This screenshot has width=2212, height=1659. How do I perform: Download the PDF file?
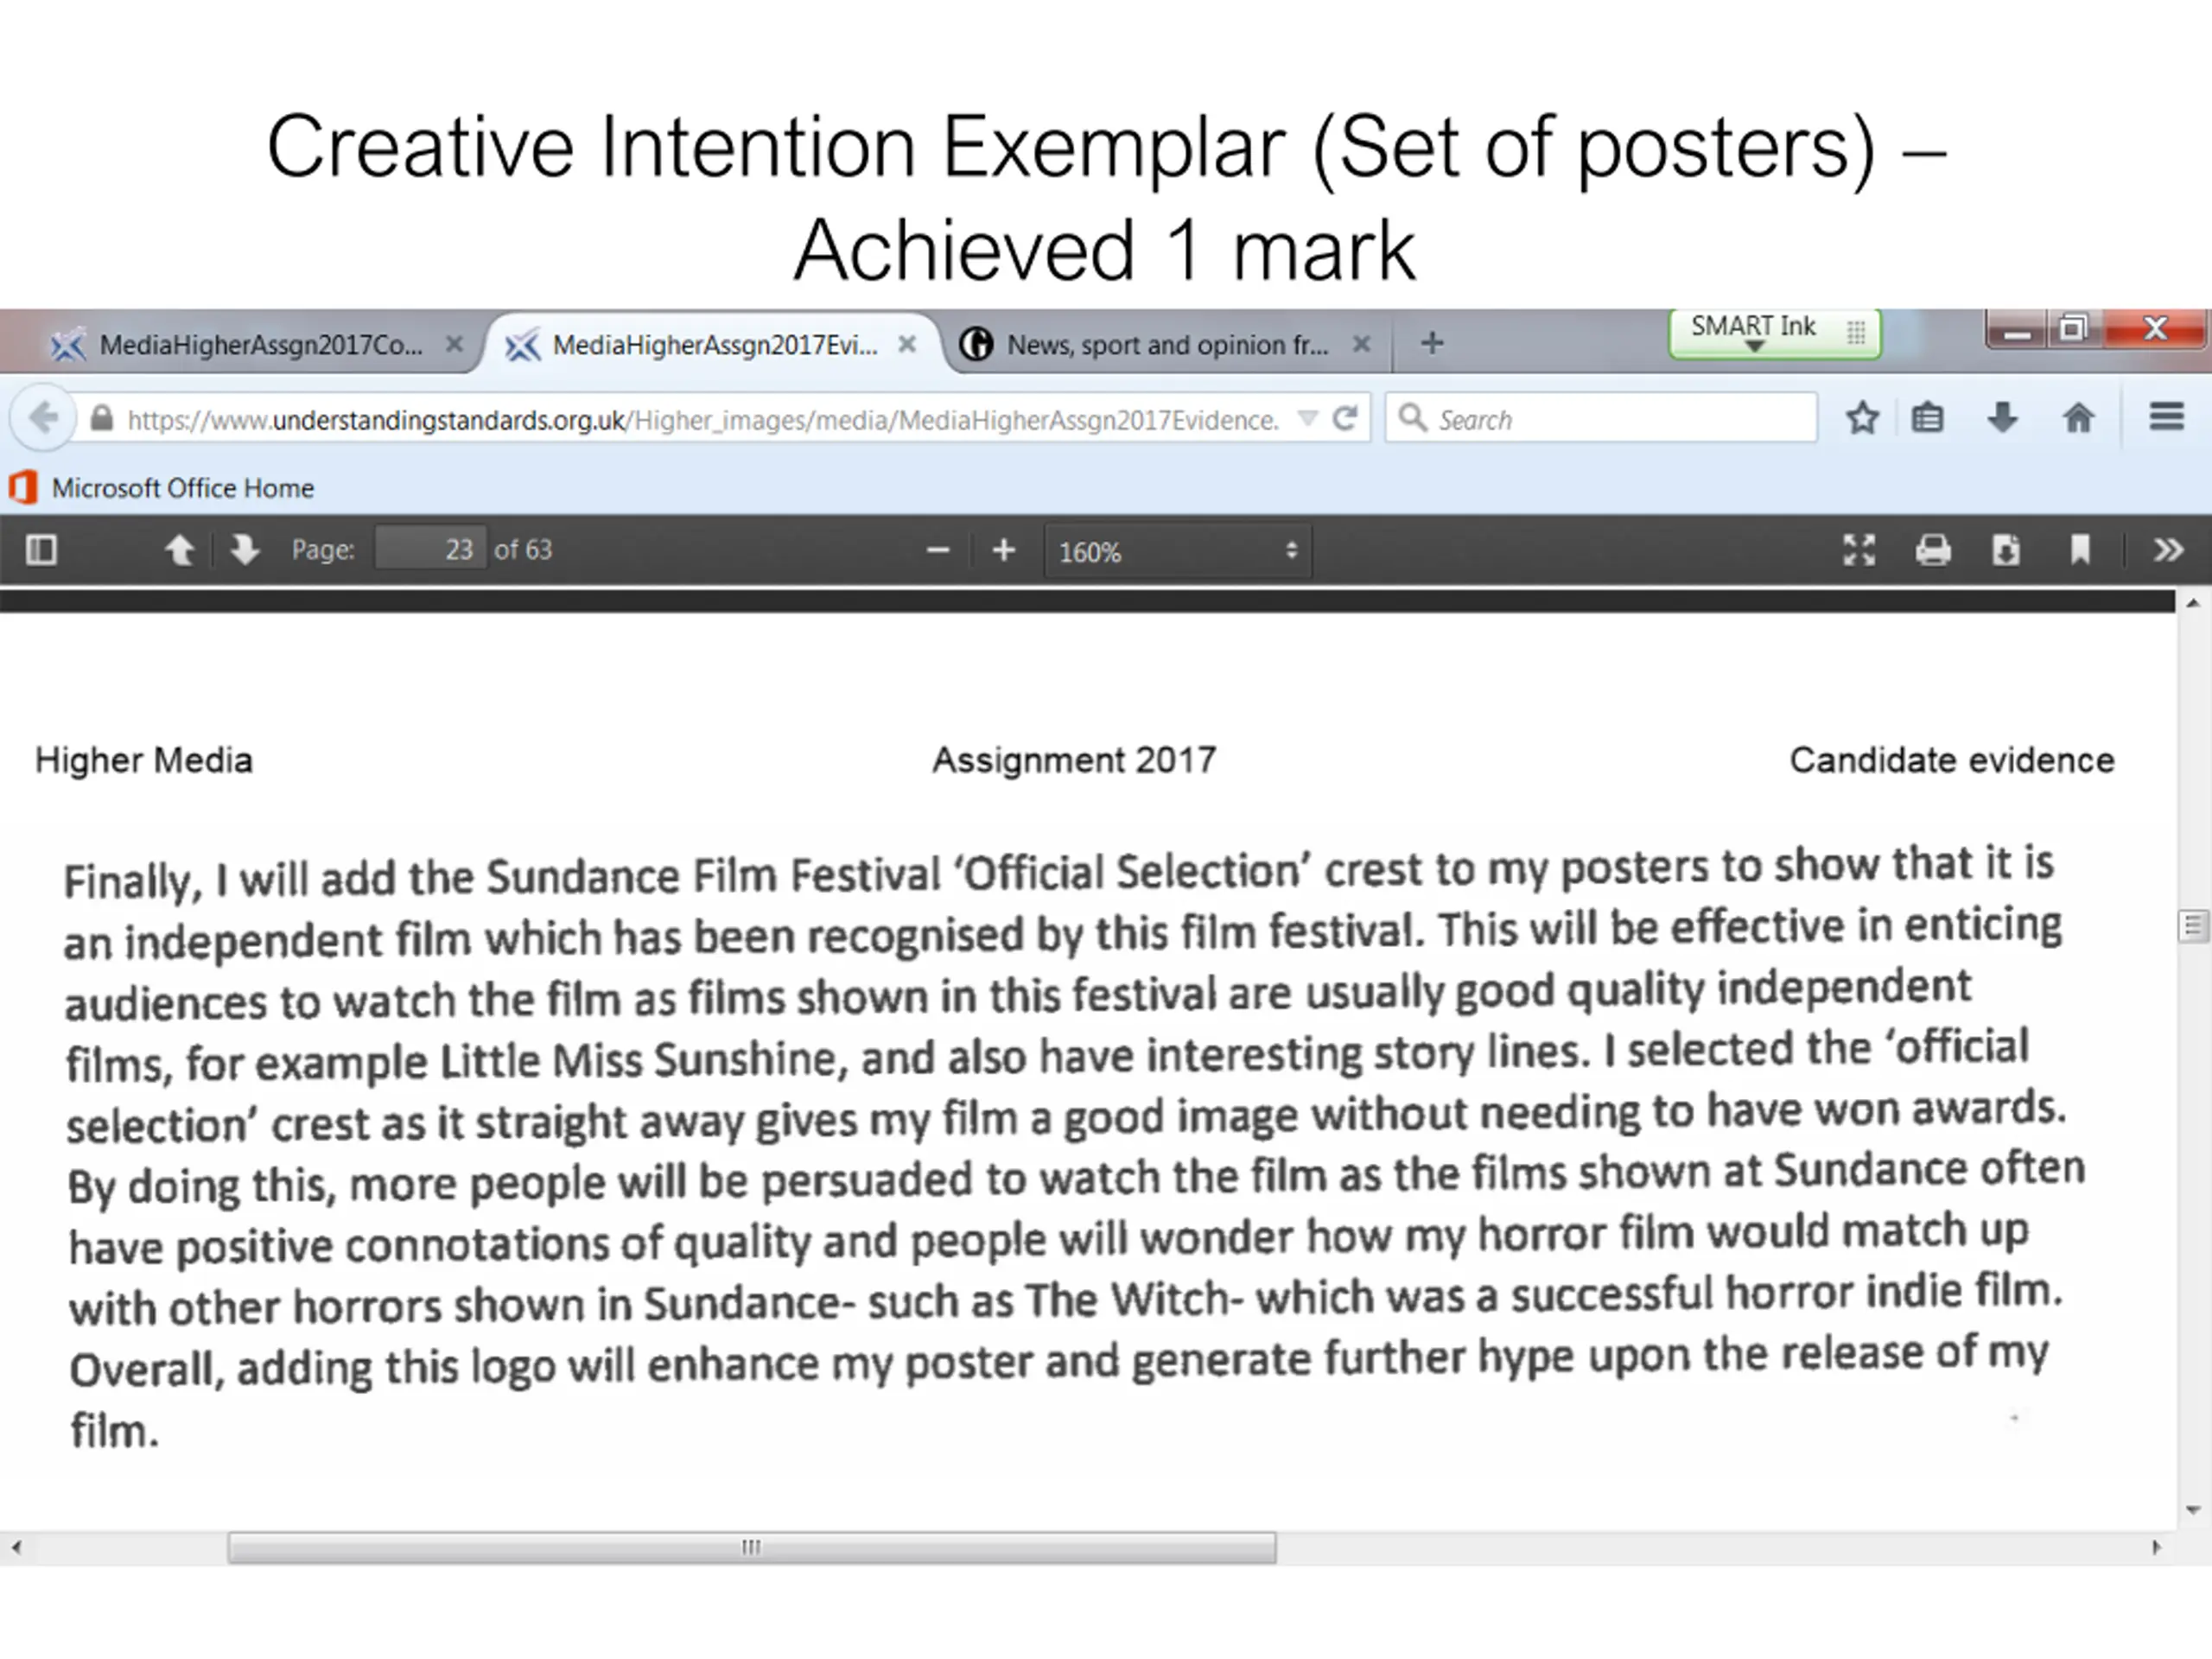coord(2006,550)
